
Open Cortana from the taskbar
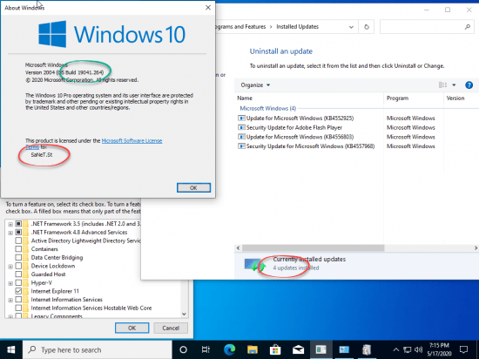(x=183, y=349)
